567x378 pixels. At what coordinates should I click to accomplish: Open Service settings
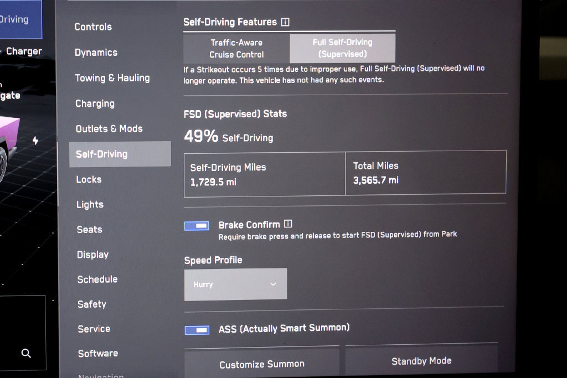[94, 329]
